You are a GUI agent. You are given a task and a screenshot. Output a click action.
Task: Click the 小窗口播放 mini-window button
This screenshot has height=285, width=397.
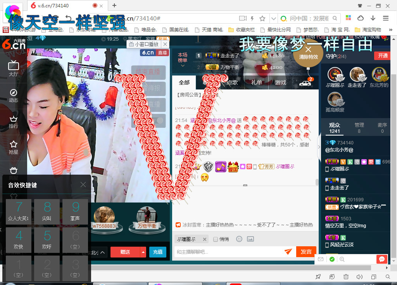(144, 44)
